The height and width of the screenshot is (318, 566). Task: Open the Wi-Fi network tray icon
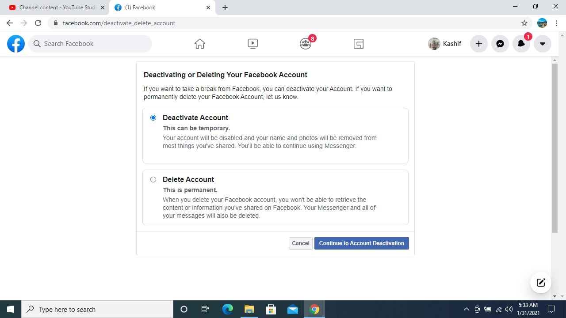tap(499, 309)
